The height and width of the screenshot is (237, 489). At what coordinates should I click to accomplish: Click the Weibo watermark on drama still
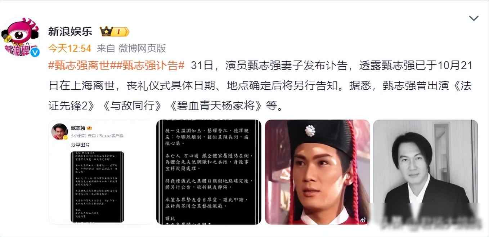pos(362,220)
